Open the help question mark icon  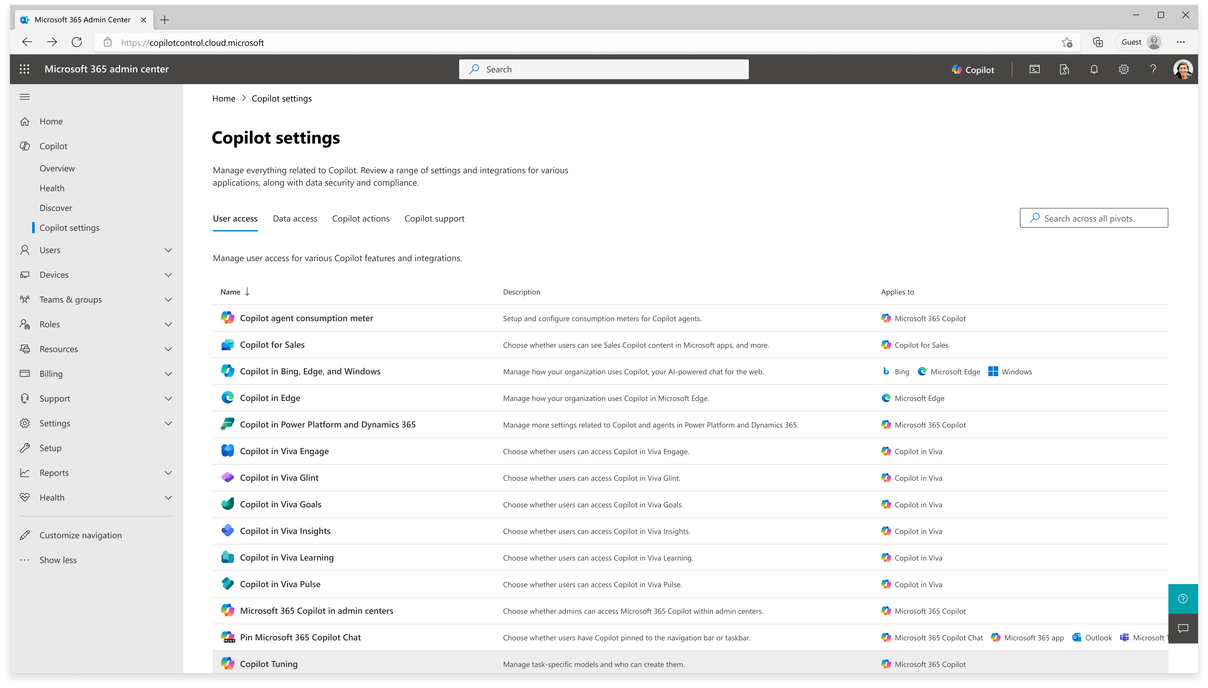1153,70
